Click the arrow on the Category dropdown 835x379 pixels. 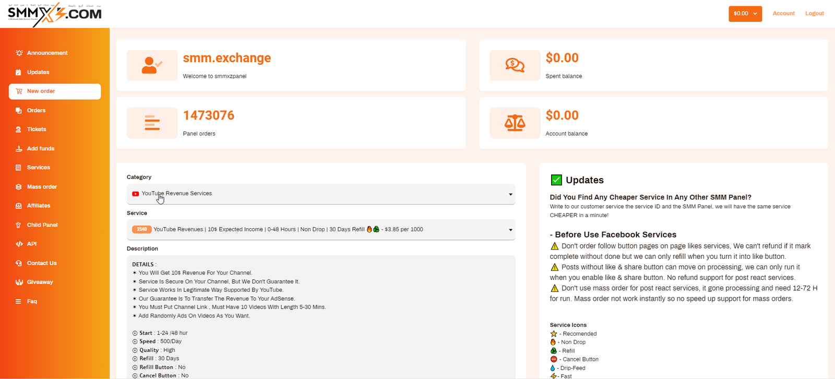(510, 194)
